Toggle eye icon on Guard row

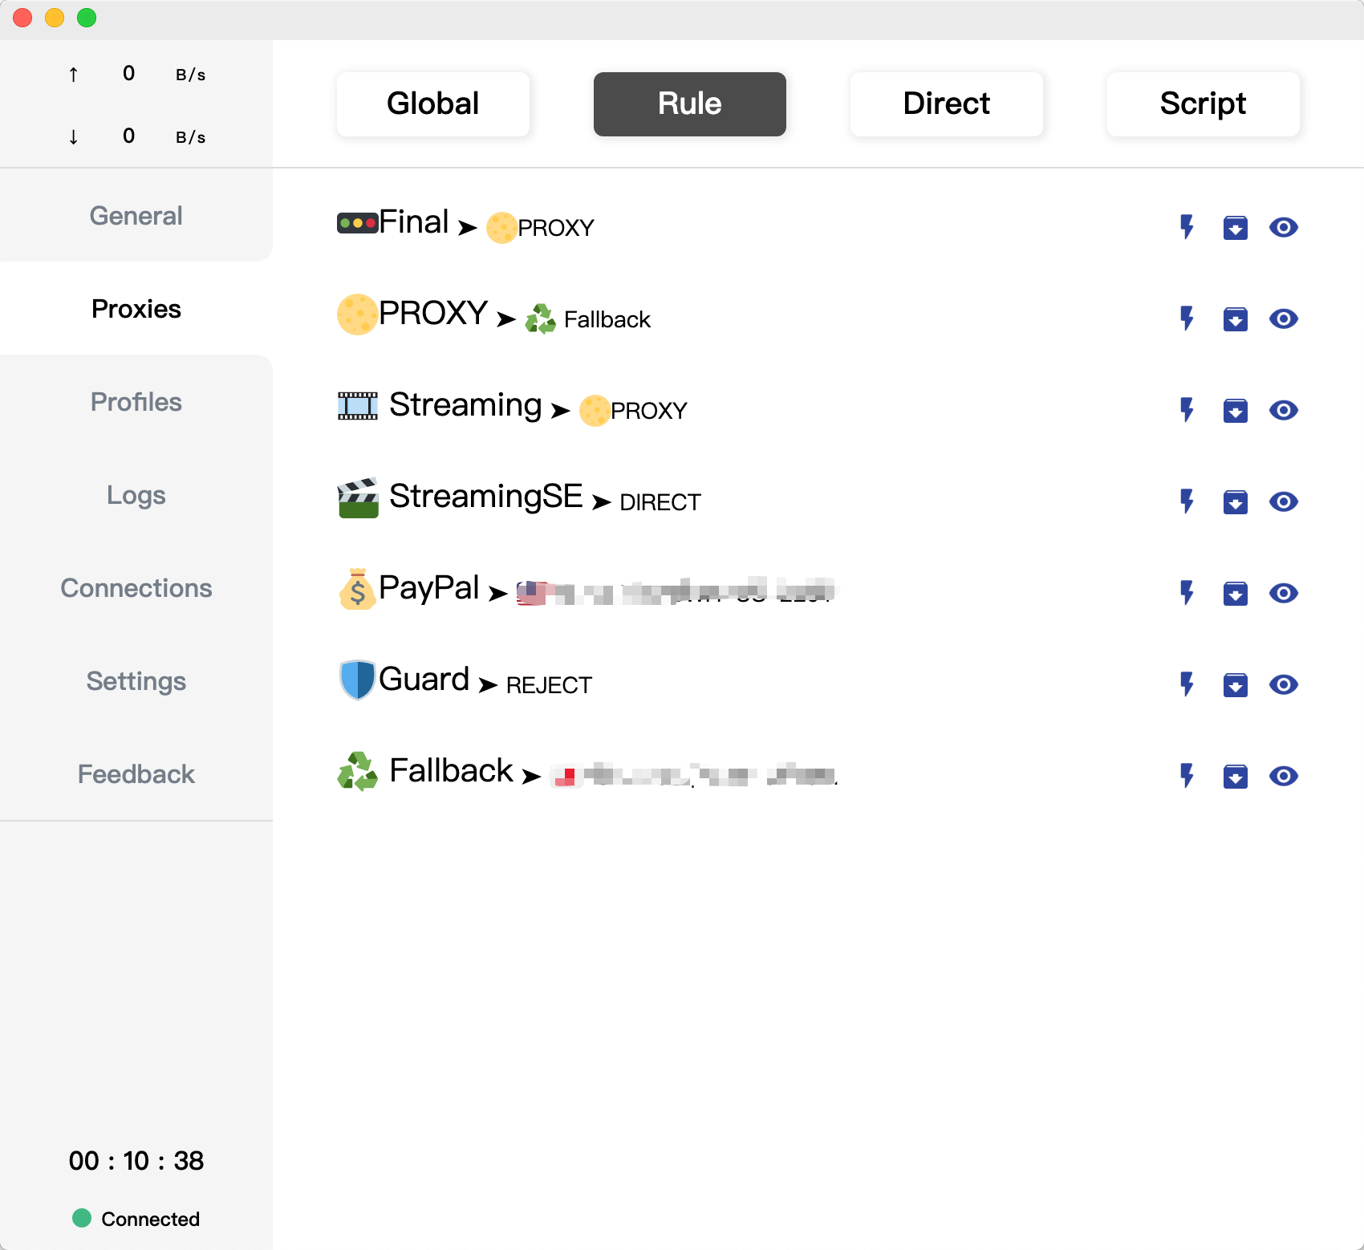click(x=1284, y=684)
